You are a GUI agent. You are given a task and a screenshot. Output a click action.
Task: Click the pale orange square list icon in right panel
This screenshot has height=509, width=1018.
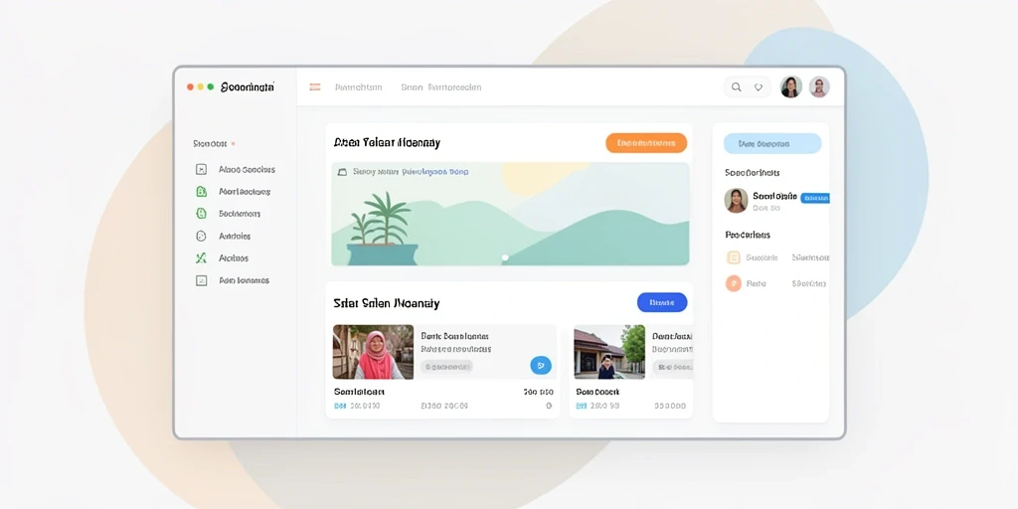click(734, 257)
